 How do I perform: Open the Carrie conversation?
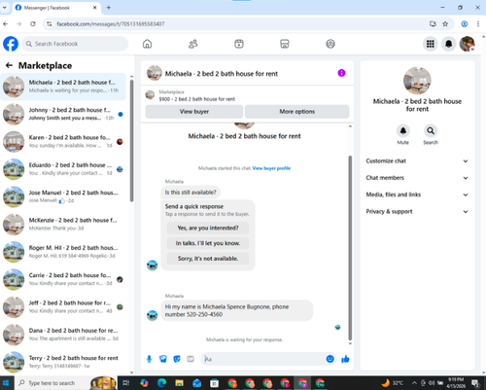point(63,279)
